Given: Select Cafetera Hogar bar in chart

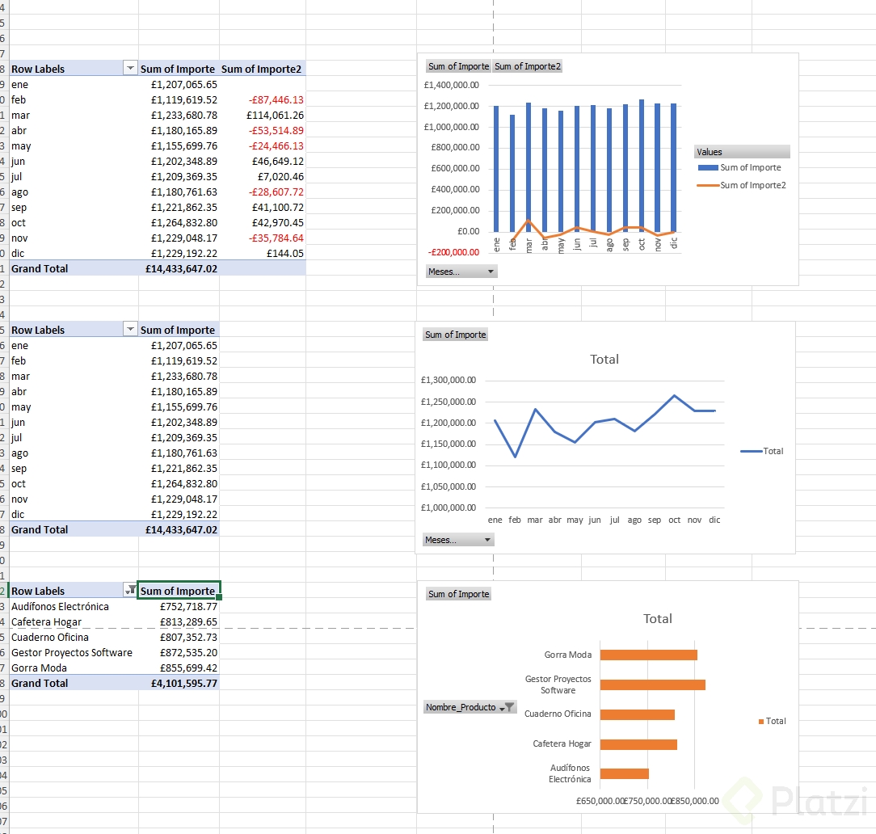Looking at the screenshot, I should [638, 744].
